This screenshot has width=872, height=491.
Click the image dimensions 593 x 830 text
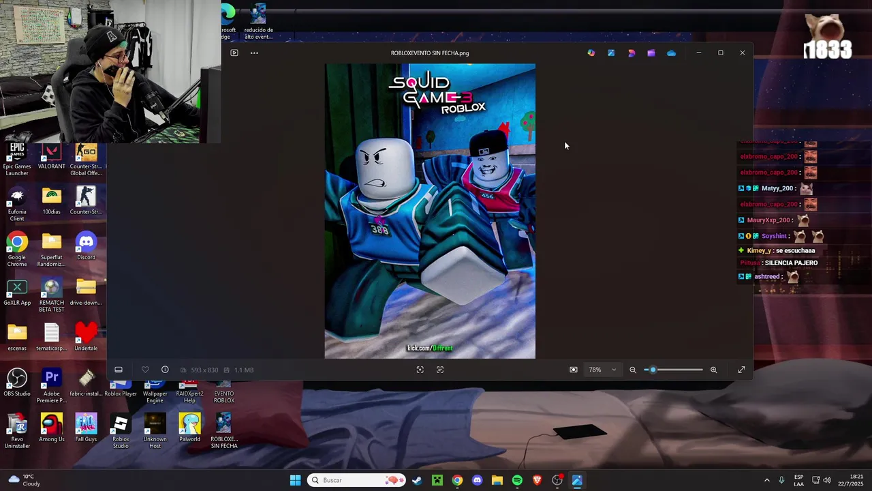[204, 370]
